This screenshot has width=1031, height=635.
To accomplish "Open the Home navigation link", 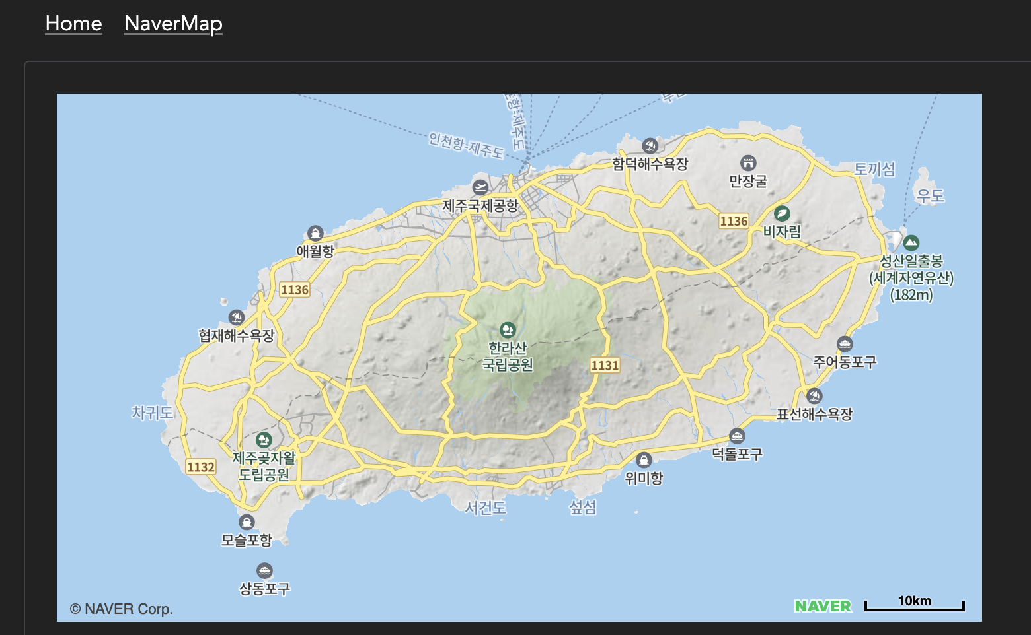I will (x=73, y=24).
